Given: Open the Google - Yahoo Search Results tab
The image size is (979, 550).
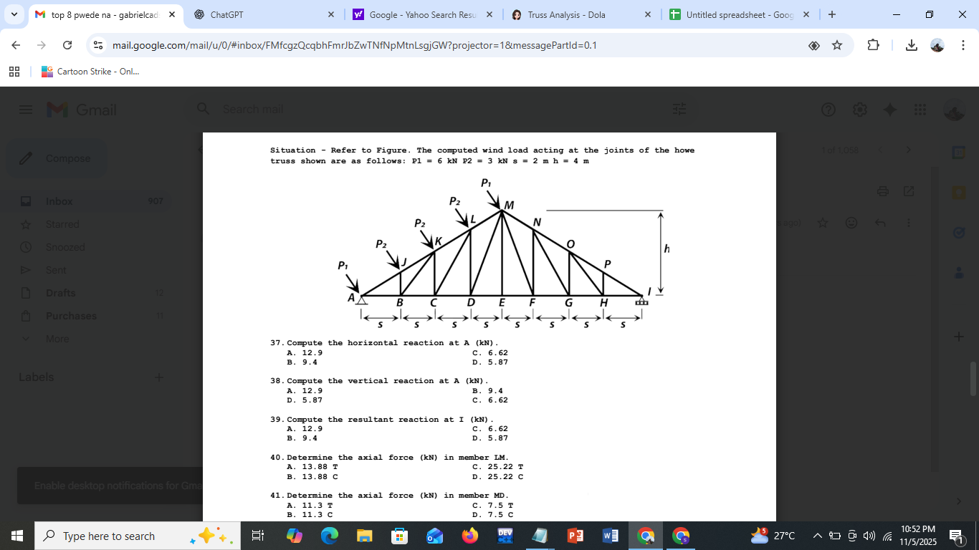Looking at the screenshot, I should (x=421, y=14).
